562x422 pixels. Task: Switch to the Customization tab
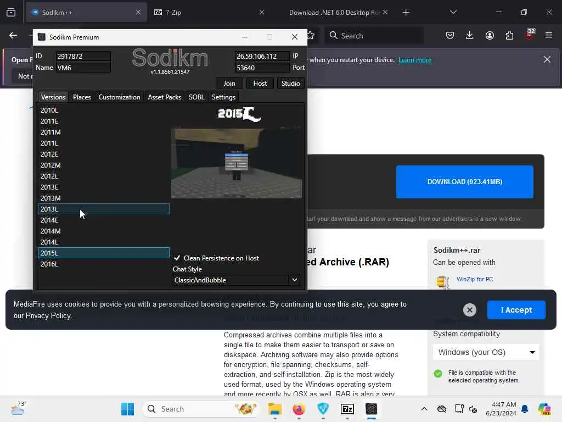[x=119, y=97]
